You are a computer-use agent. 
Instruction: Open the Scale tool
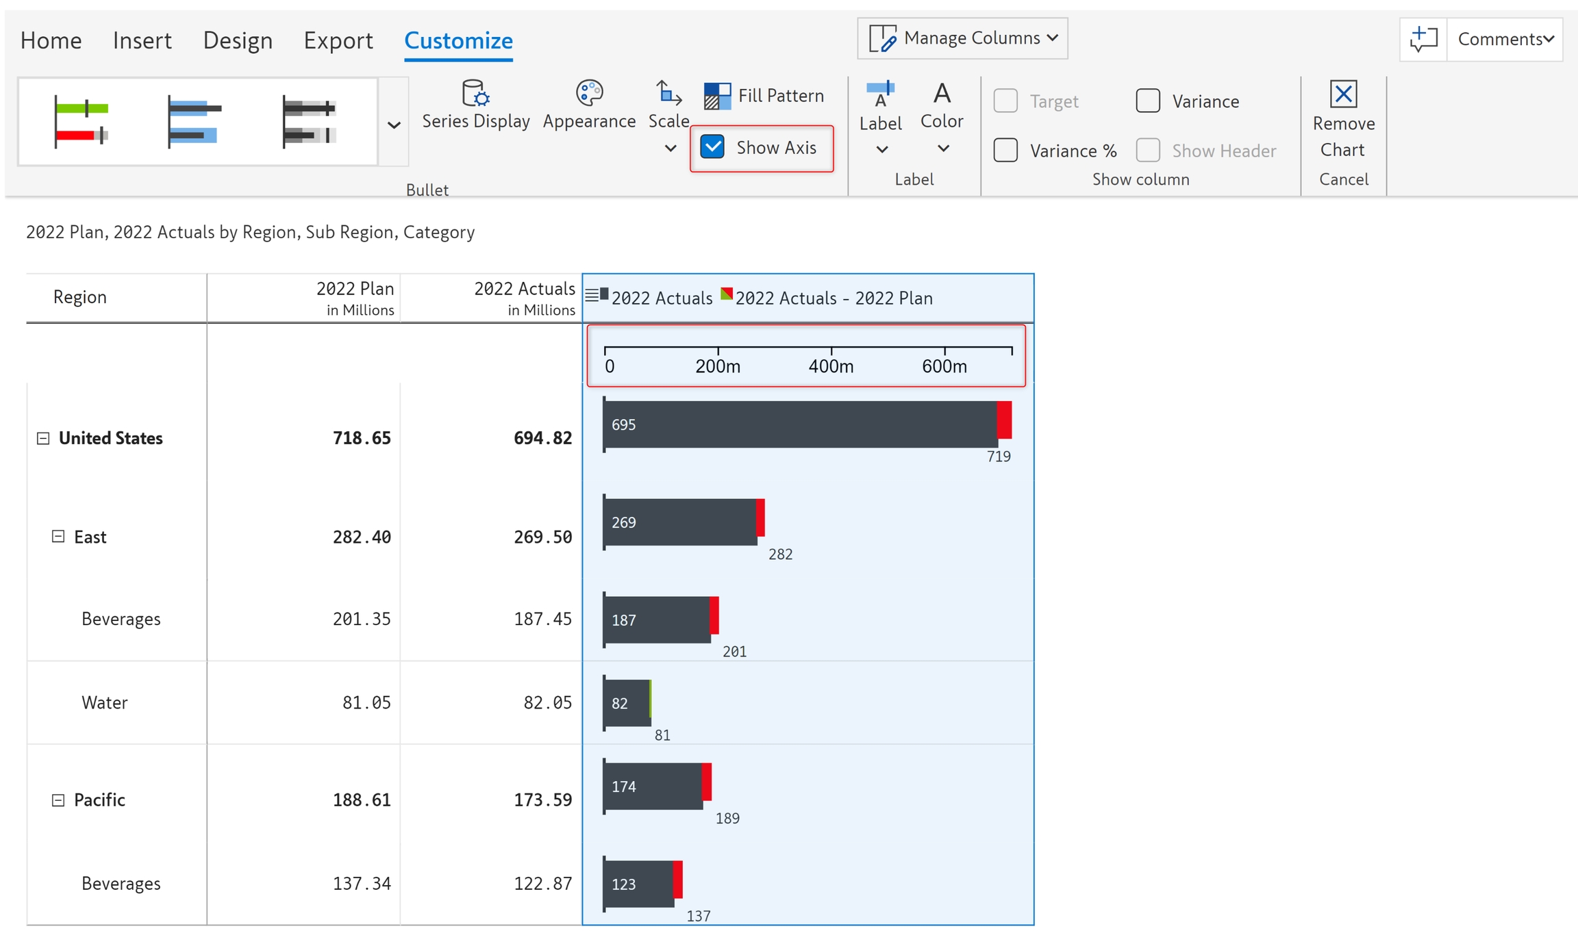[668, 94]
